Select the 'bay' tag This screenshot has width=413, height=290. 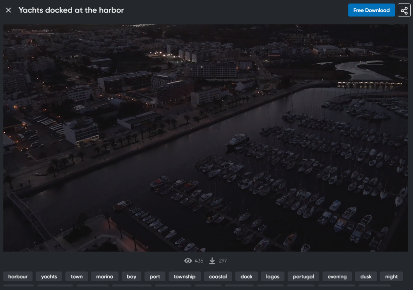132,277
